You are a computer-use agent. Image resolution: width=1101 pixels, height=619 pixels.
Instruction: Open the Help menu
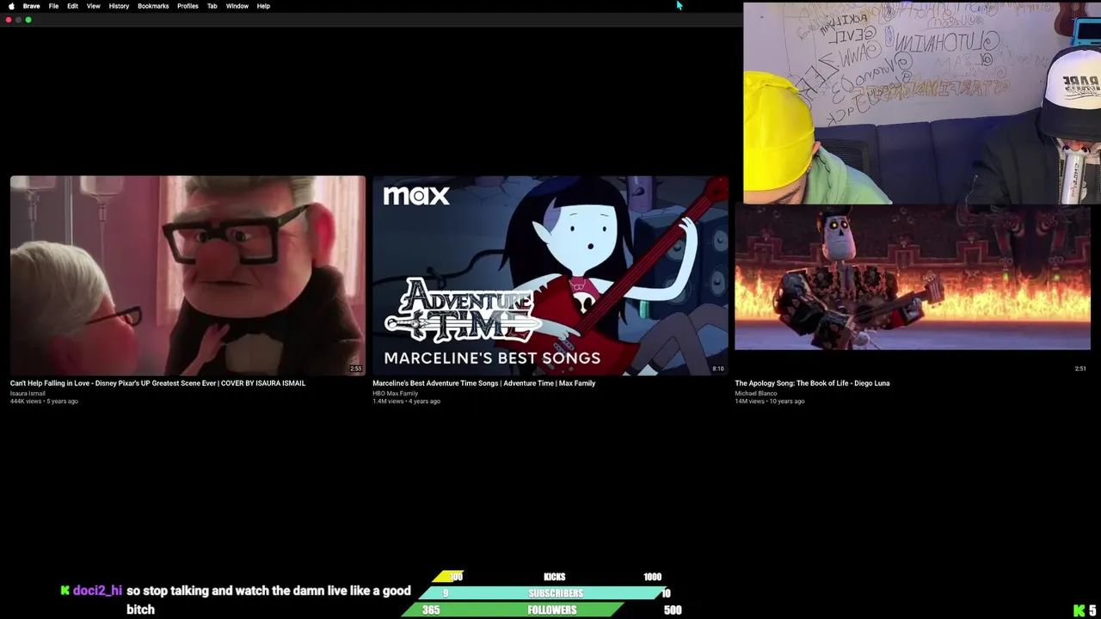263,6
